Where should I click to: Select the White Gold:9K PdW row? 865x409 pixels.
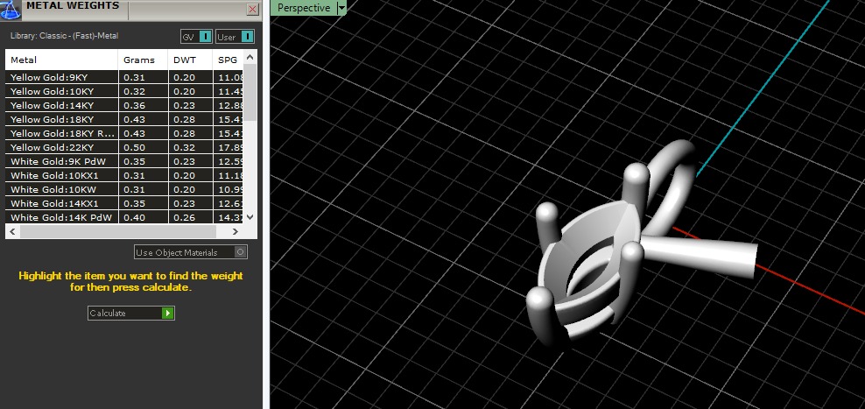(x=124, y=161)
